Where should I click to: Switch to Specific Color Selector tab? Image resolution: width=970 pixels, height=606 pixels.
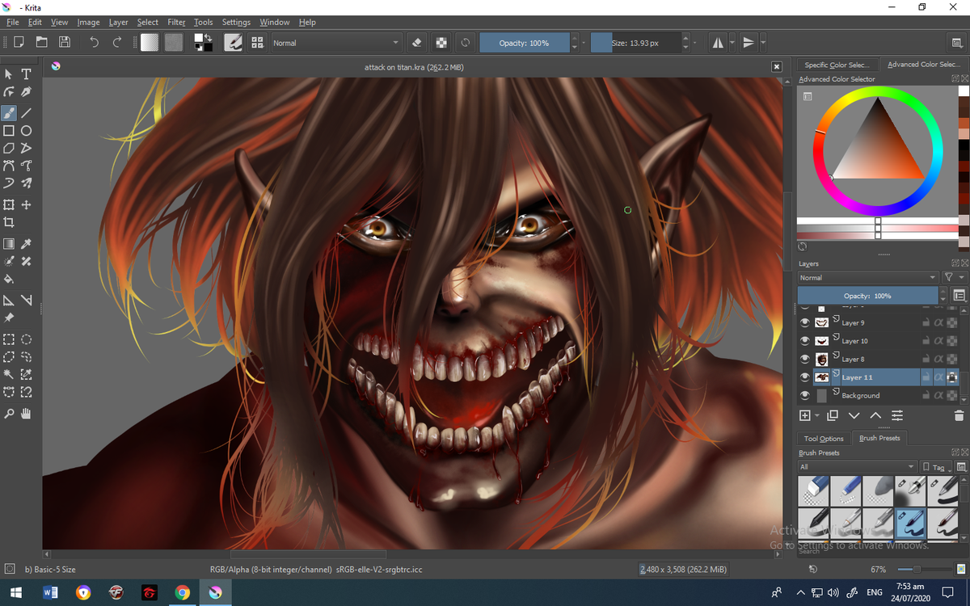837,65
